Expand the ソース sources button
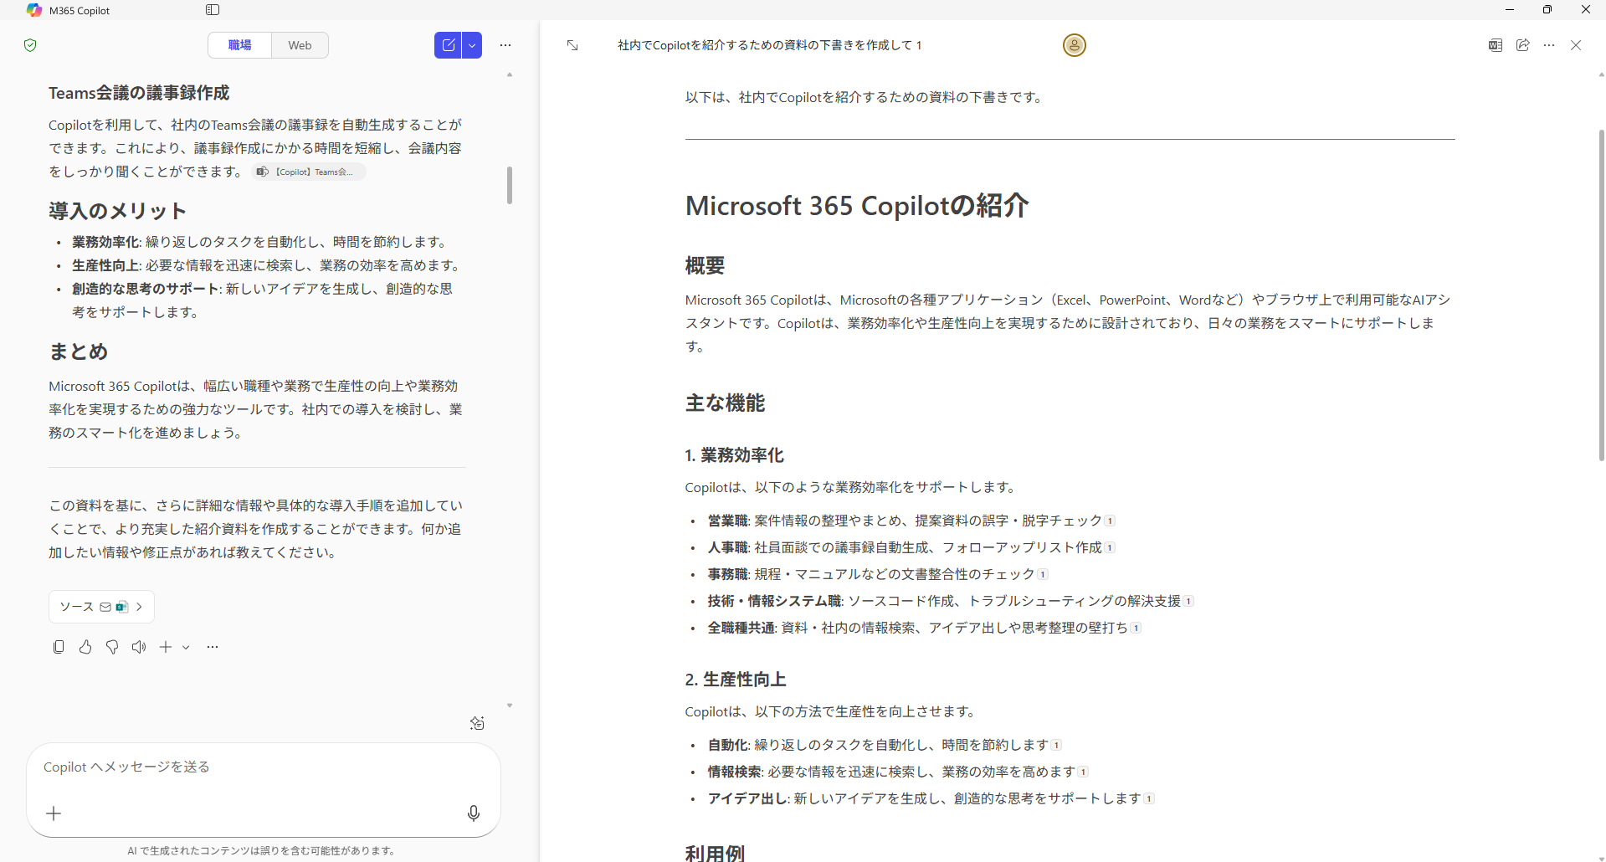 pyautogui.click(x=101, y=607)
